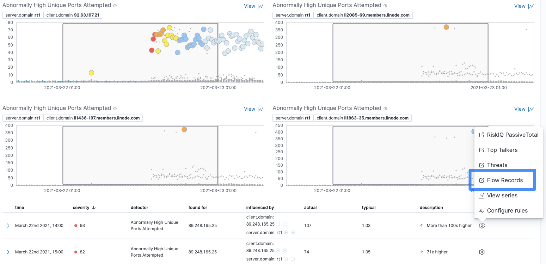
Task: Click View on the li2085-69 chart
Action: tap(520, 6)
